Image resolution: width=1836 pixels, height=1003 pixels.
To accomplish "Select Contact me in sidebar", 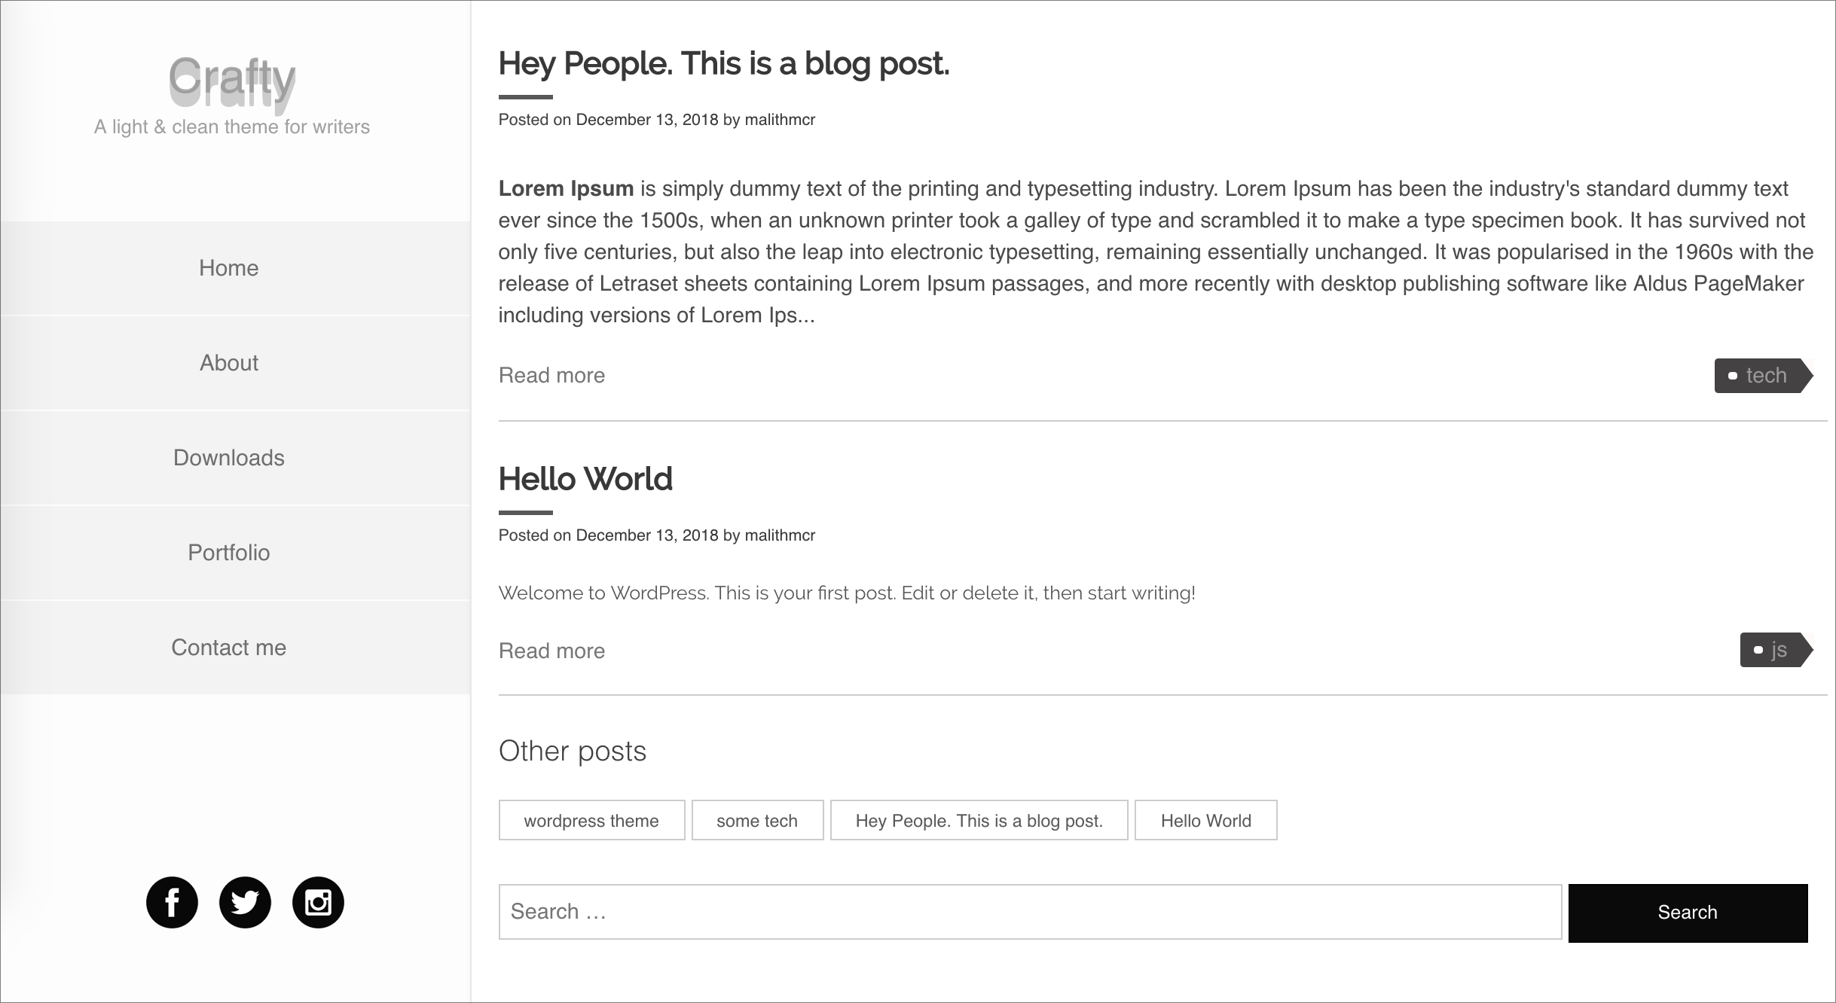I will [x=229, y=648].
